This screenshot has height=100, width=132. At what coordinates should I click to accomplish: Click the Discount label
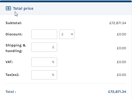14,34
